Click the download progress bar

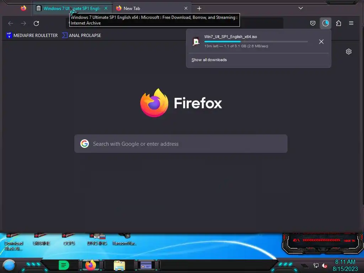[x=256, y=42]
